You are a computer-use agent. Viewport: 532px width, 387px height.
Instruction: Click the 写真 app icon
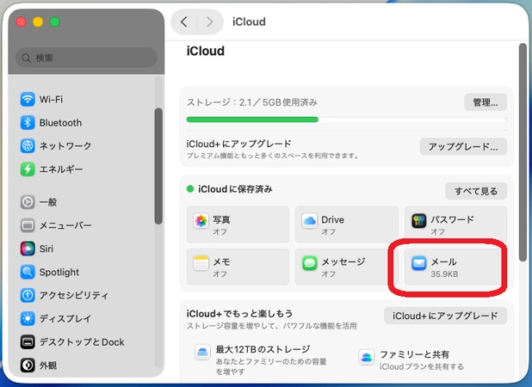[201, 221]
